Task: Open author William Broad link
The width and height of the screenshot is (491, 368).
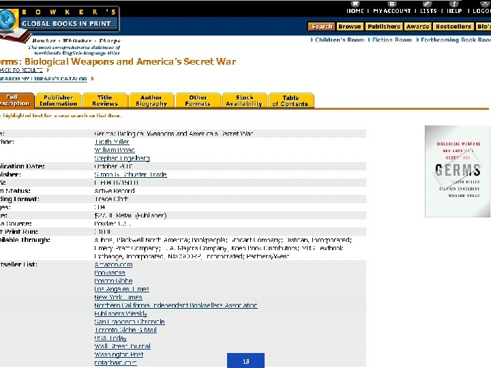Action: pos(115,150)
